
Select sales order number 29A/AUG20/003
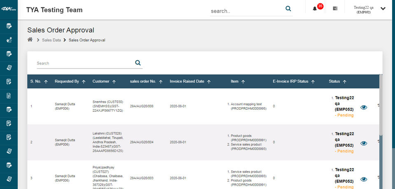(142, 178)
